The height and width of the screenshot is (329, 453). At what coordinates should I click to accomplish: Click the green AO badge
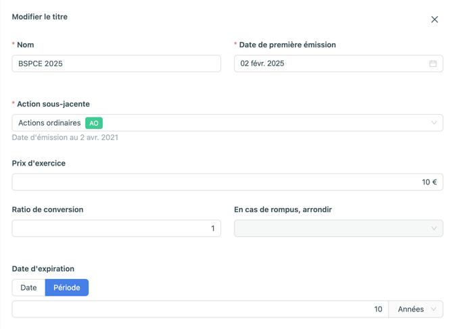tap(94, 123)
